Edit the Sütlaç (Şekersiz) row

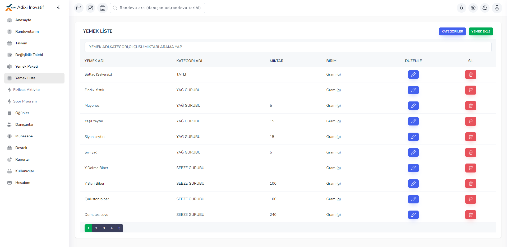point(413,74)
